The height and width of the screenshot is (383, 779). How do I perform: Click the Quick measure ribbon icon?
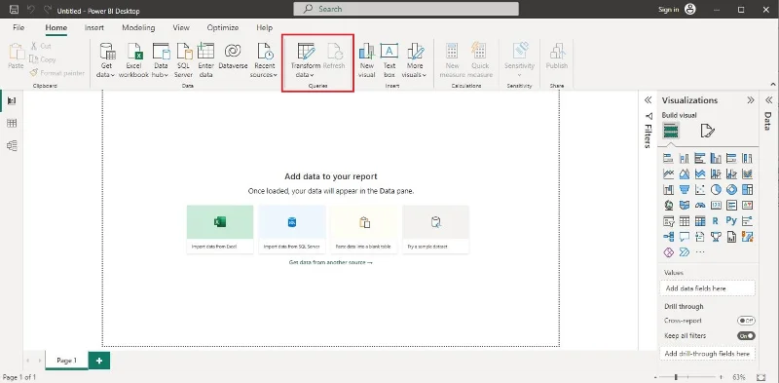480,51
